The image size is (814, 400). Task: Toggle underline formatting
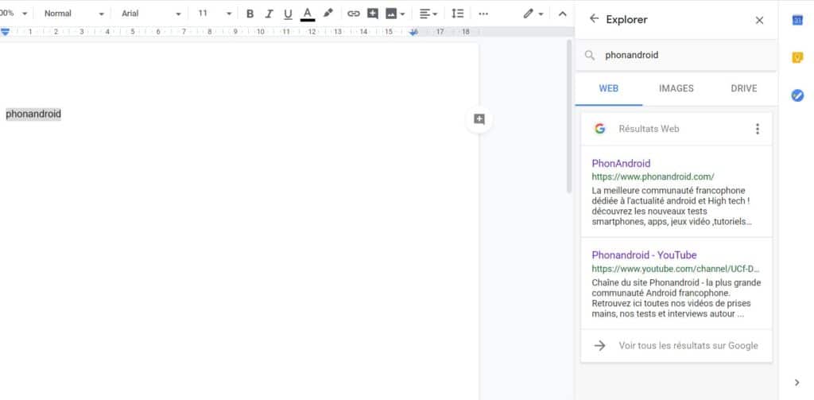pos(288,14)
